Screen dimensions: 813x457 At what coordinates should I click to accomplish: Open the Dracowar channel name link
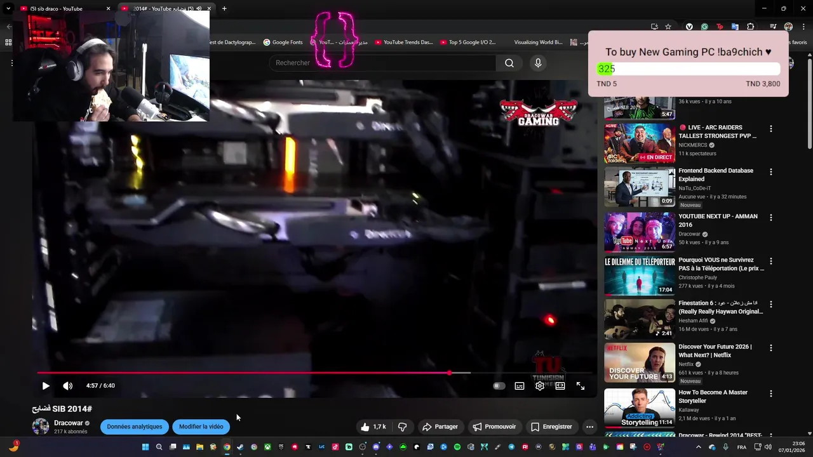69,423
